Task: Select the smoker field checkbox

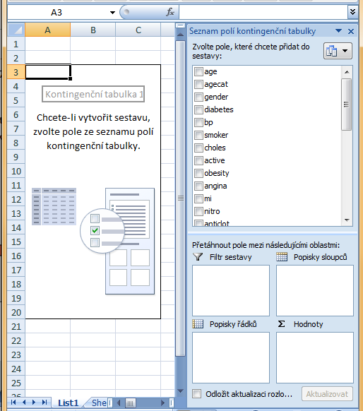Action: pos(198,135)
